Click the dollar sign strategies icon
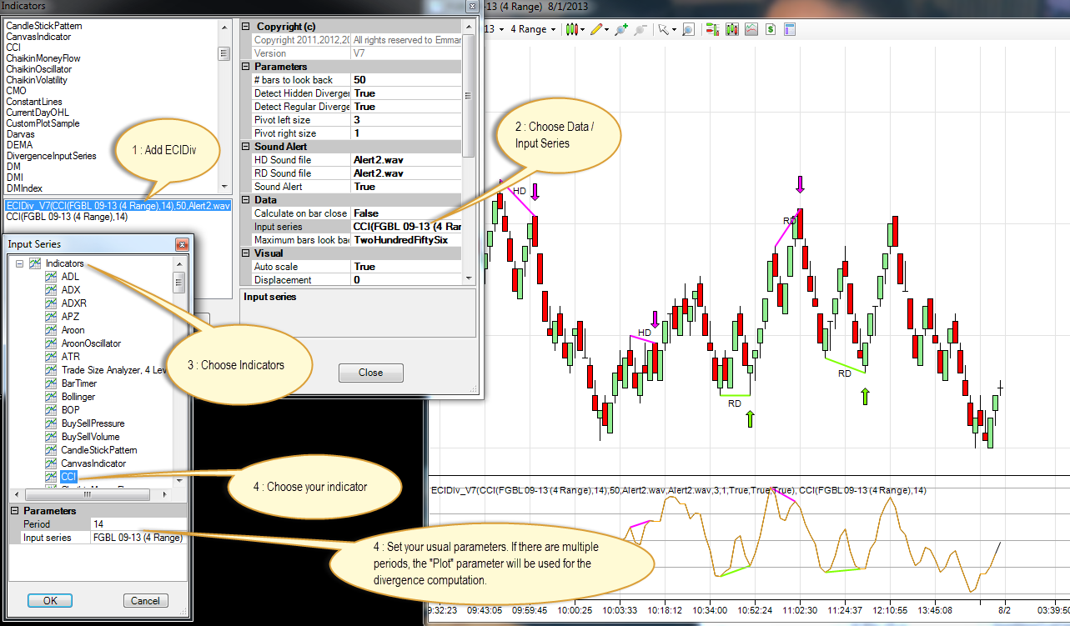This screenshot has height=626, width=1070. click(771, 29)
